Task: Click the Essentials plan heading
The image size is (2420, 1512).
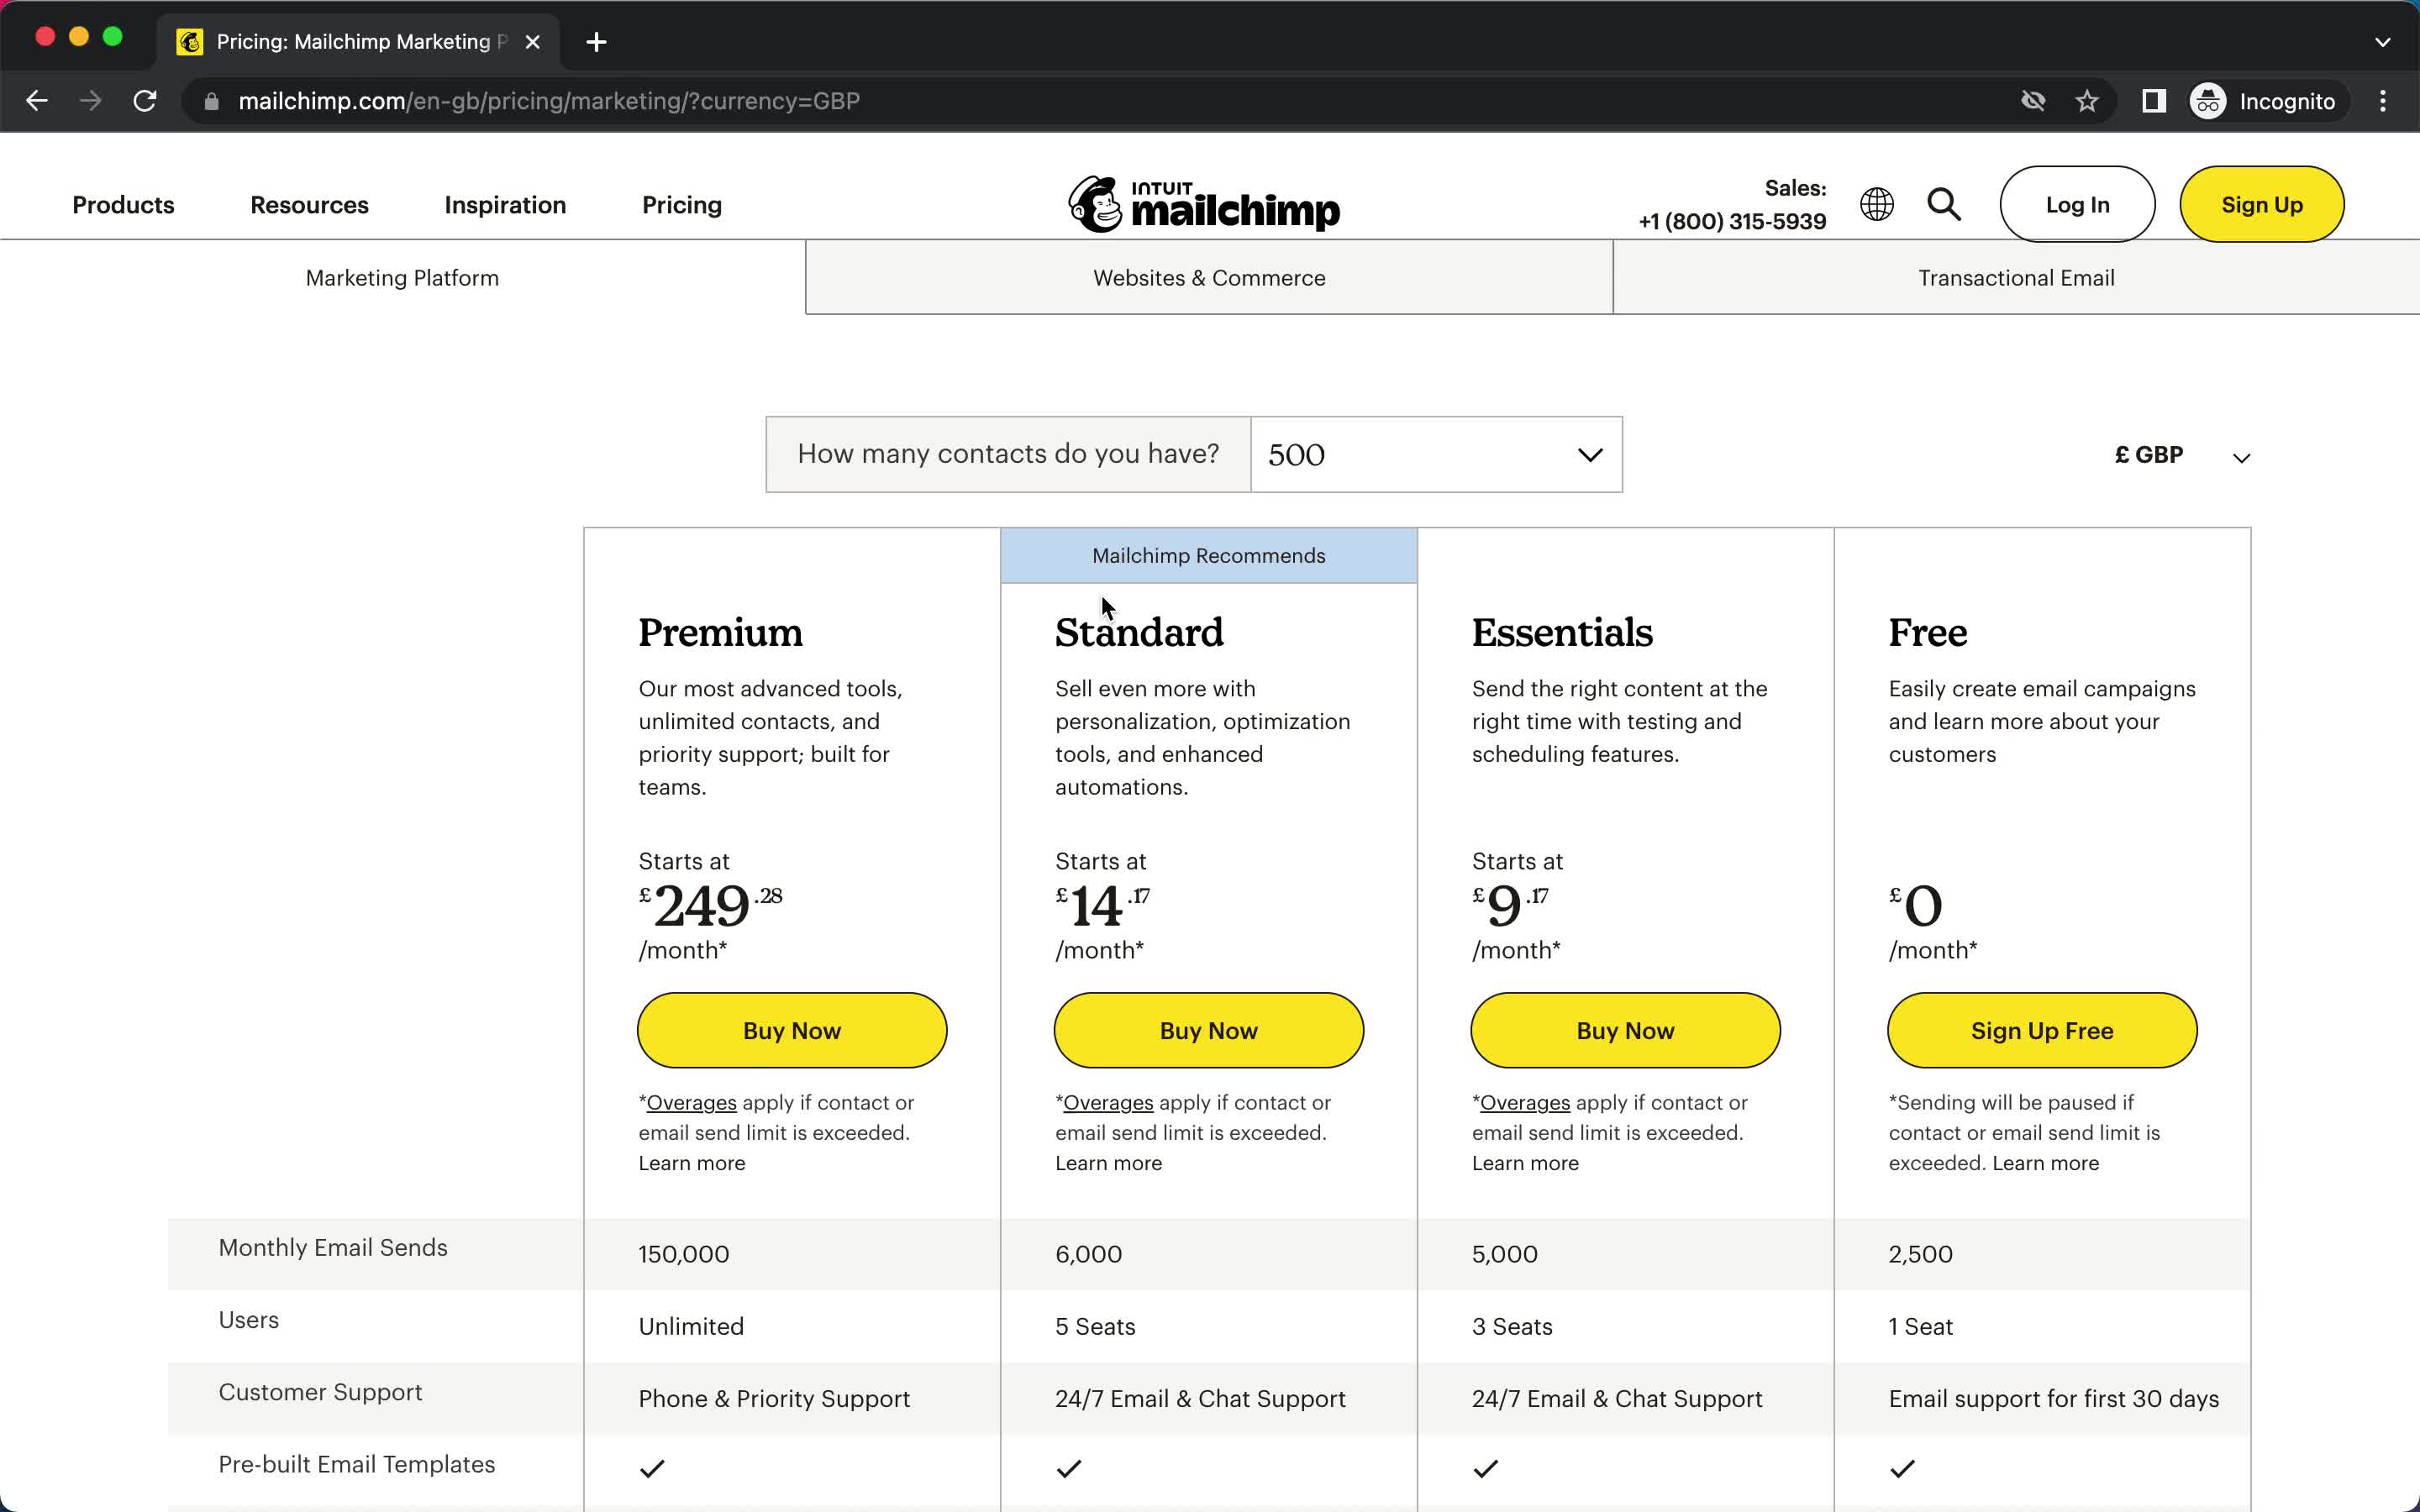Action: click(x=1562, y=632)
